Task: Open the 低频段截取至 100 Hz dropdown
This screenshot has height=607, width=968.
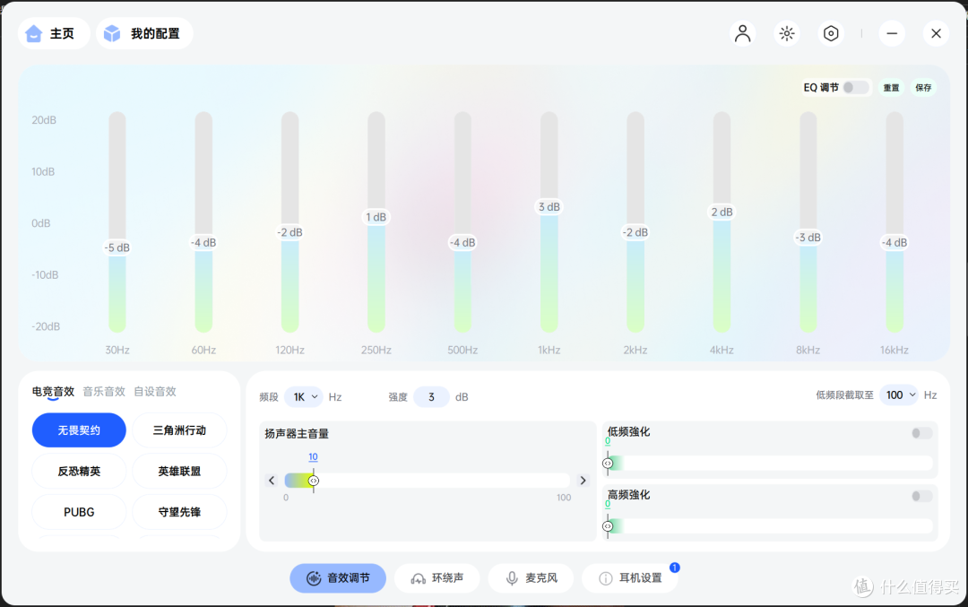Action: click(x=899, y=395)
